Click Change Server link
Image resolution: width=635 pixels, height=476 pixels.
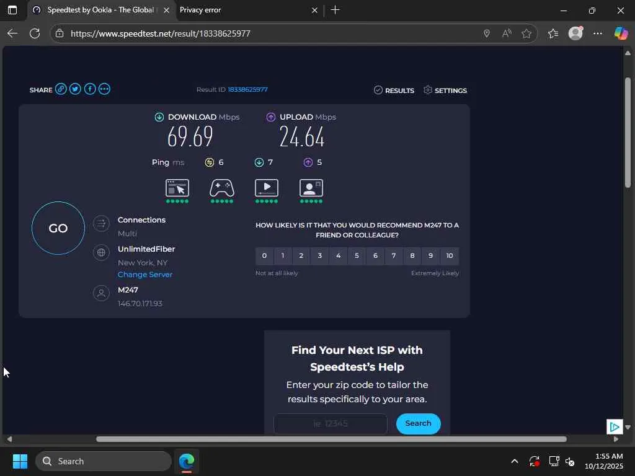[145, 275]
